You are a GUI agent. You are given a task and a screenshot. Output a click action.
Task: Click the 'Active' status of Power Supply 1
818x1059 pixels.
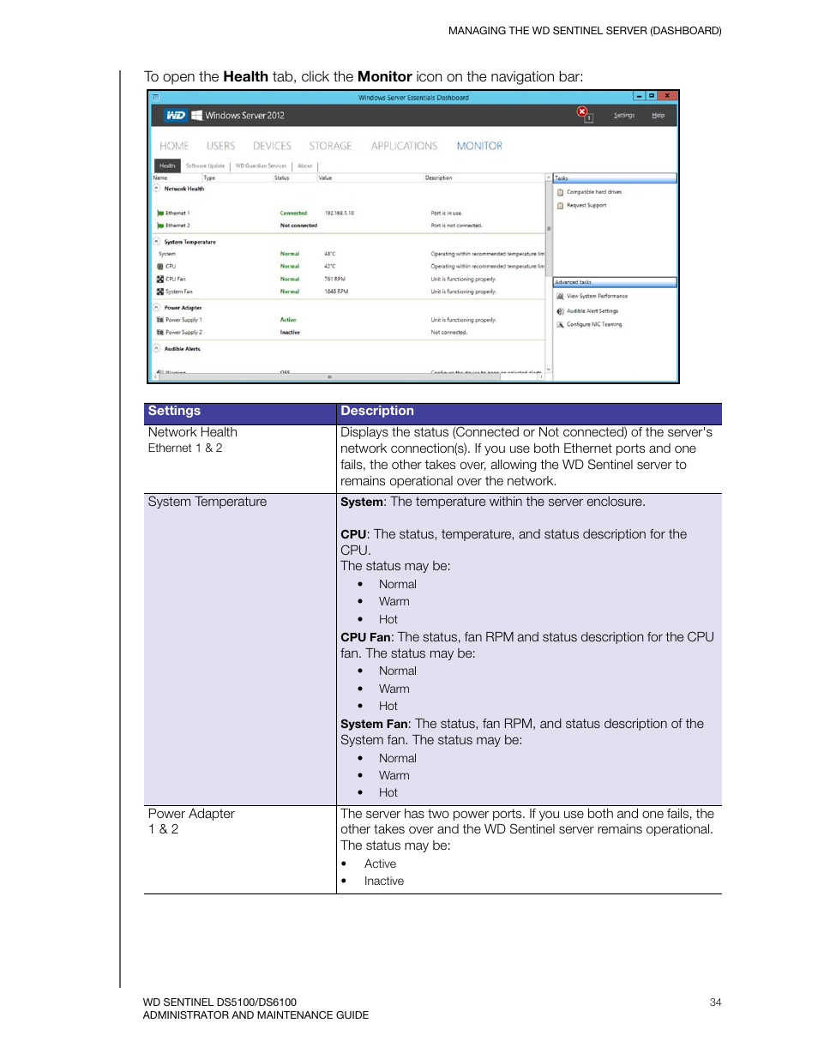point(288,320)
